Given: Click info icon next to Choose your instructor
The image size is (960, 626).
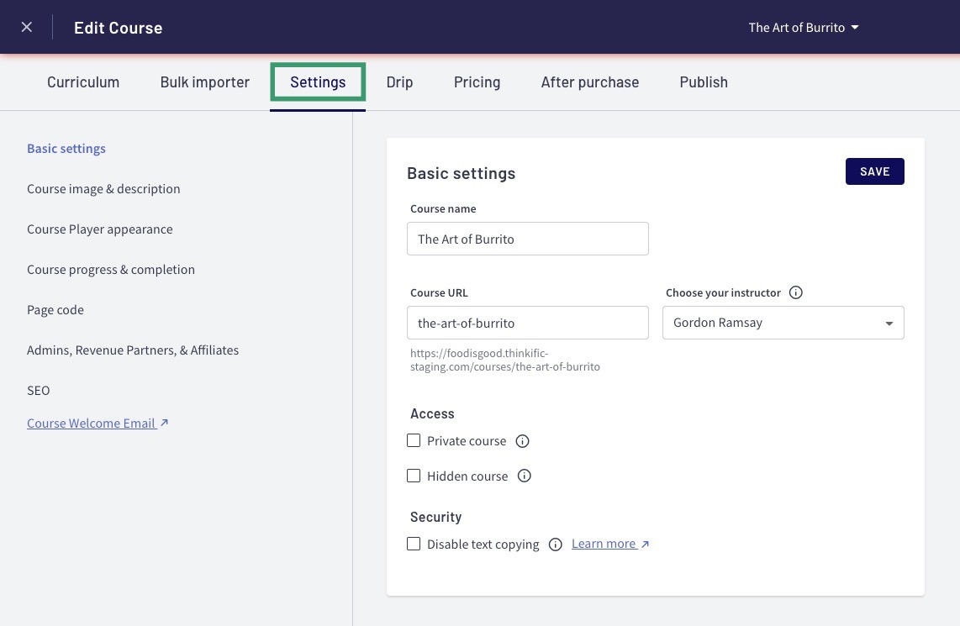Looking at the screenshot, I should click(796, 292).
